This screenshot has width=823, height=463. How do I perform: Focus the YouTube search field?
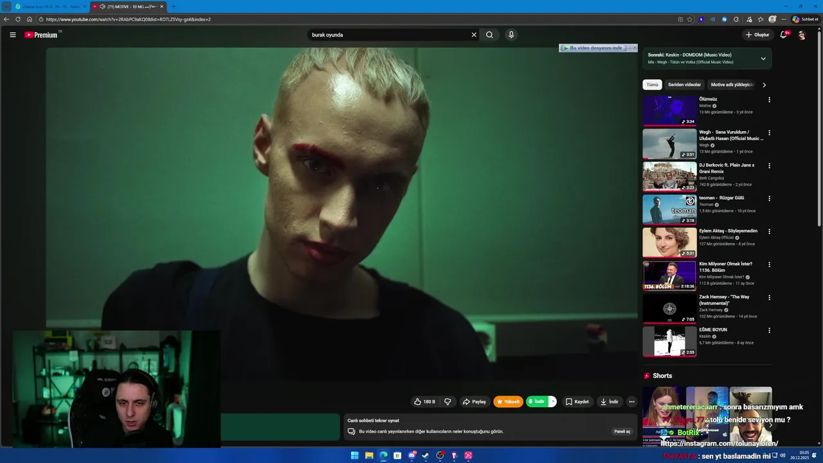pyautogui.click(x=389, y=35)
